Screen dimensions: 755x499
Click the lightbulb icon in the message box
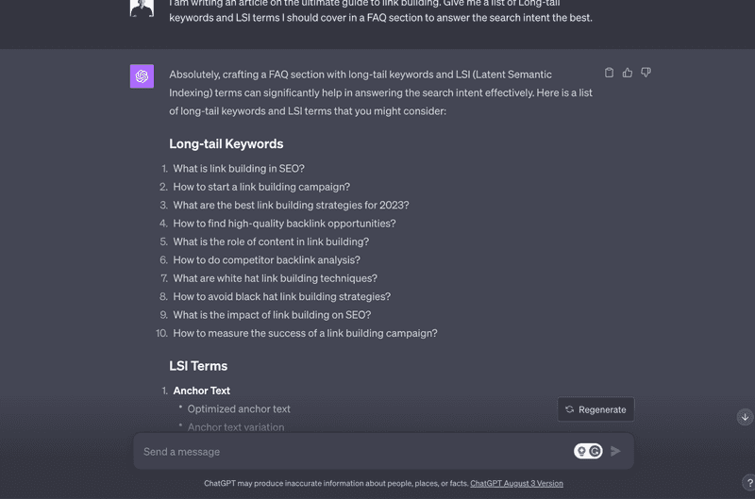tap(581, 451)
